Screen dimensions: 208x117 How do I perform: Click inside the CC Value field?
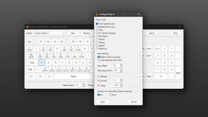click(x=117, y=85)
